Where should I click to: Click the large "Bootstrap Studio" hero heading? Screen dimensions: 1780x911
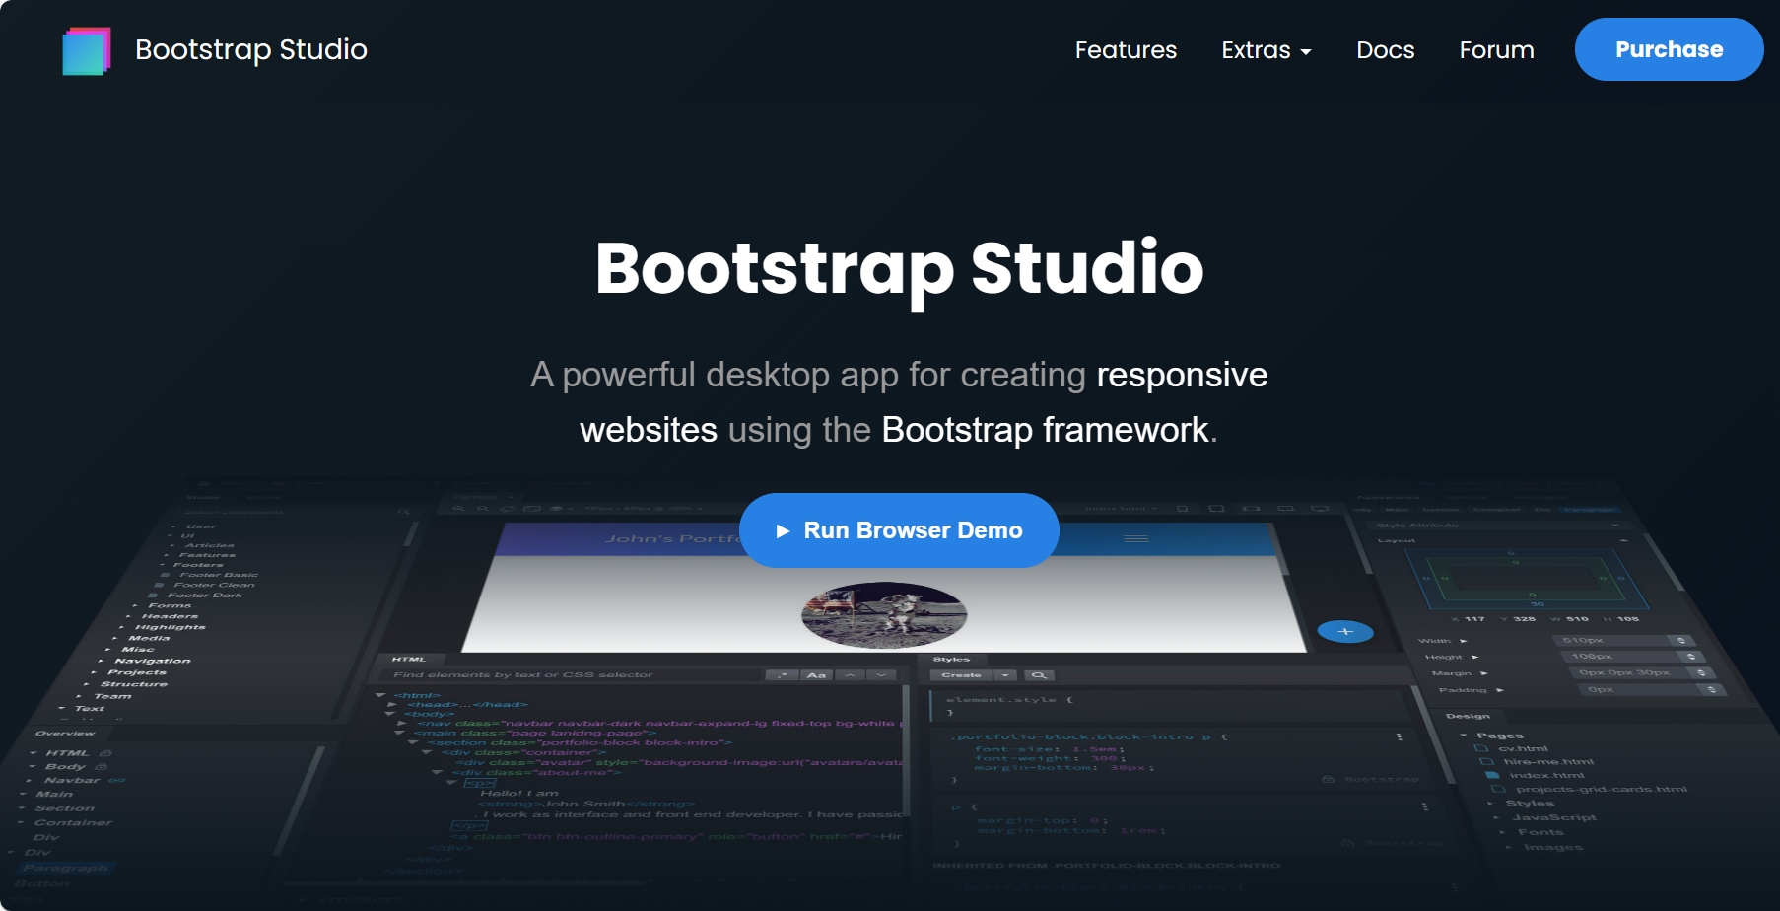pyautogui.click(x=899, y=269)
